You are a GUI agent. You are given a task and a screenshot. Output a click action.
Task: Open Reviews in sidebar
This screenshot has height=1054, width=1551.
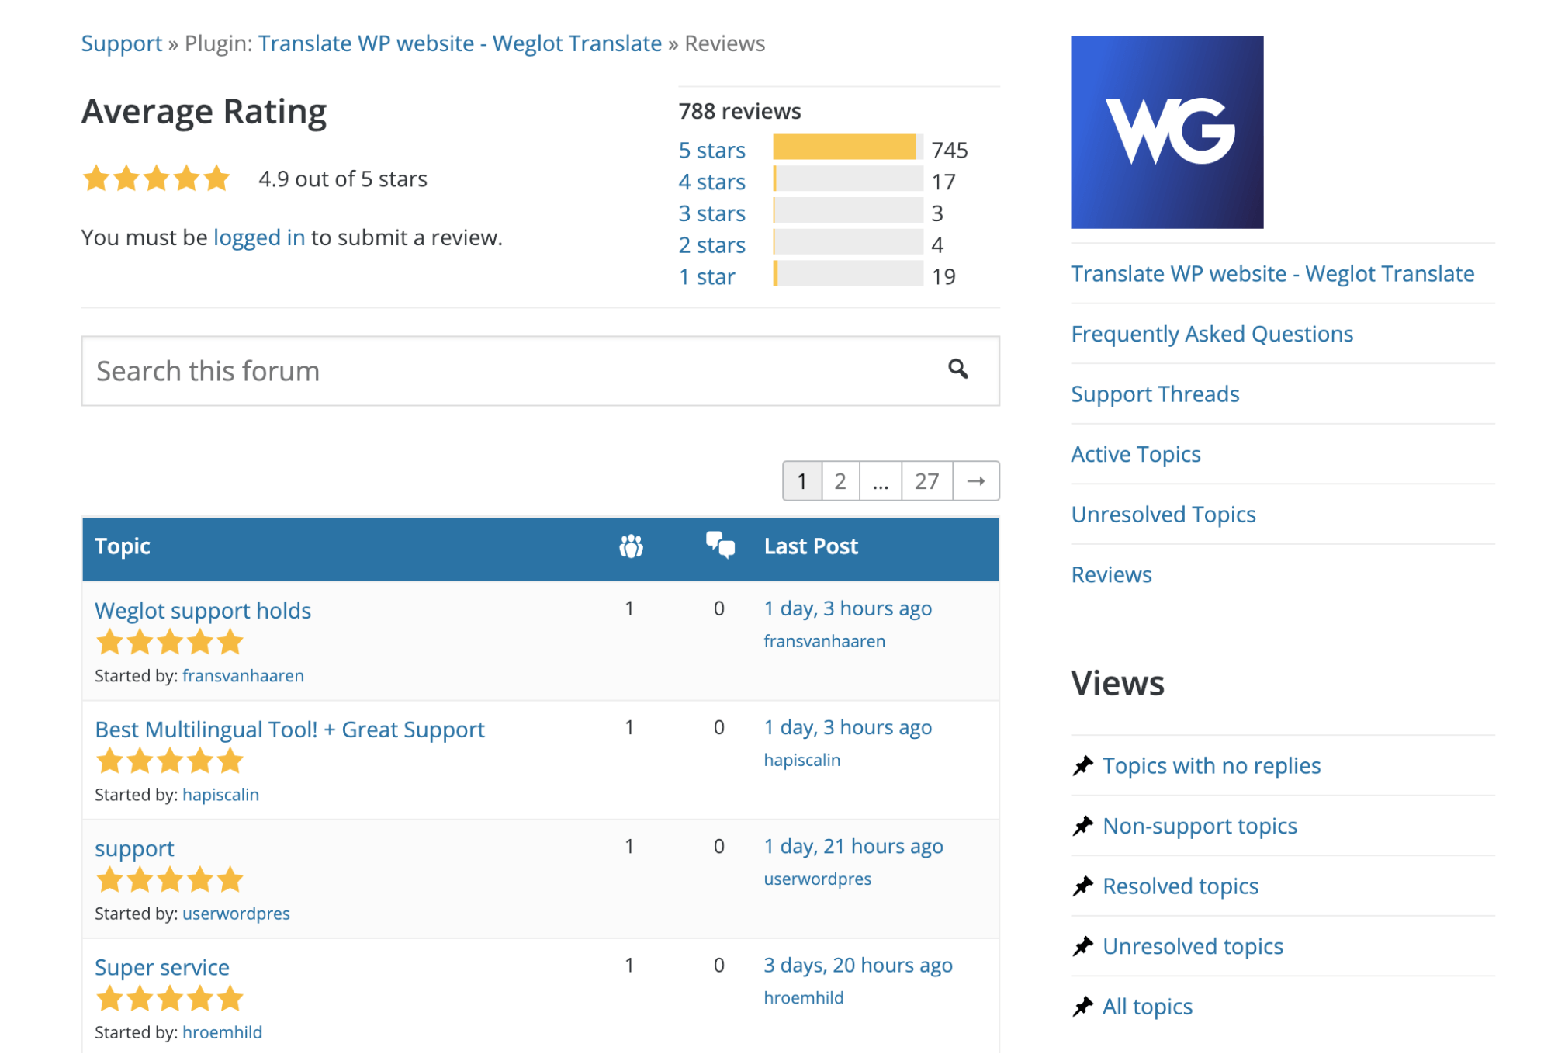point(1111,574)
